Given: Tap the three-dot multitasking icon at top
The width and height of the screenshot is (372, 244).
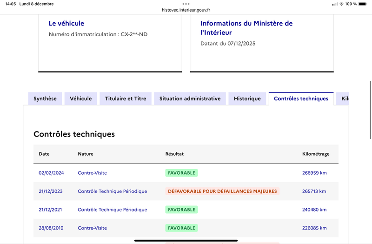Looking at the screenshot, I should [x=186, y=4].
